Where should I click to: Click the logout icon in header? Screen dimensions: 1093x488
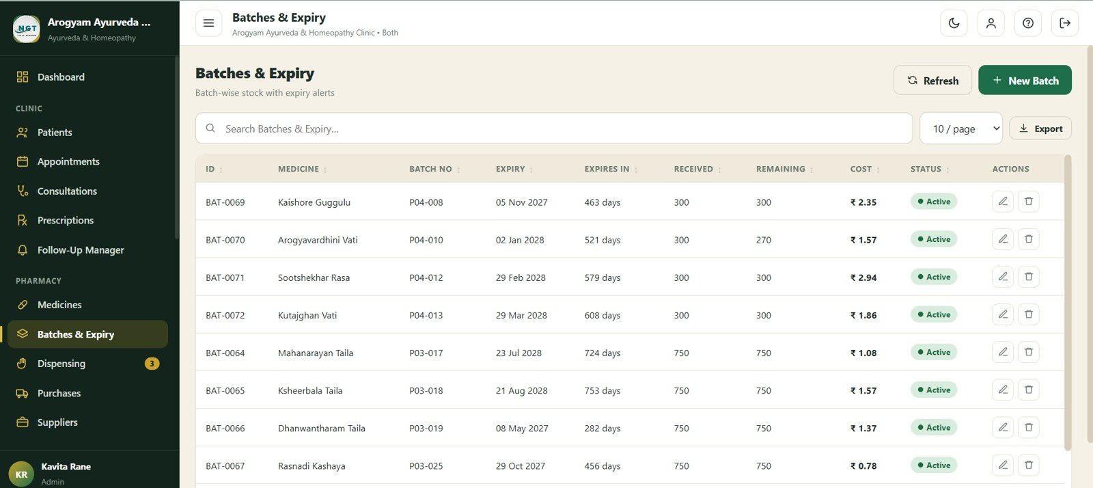(1064, 23)
